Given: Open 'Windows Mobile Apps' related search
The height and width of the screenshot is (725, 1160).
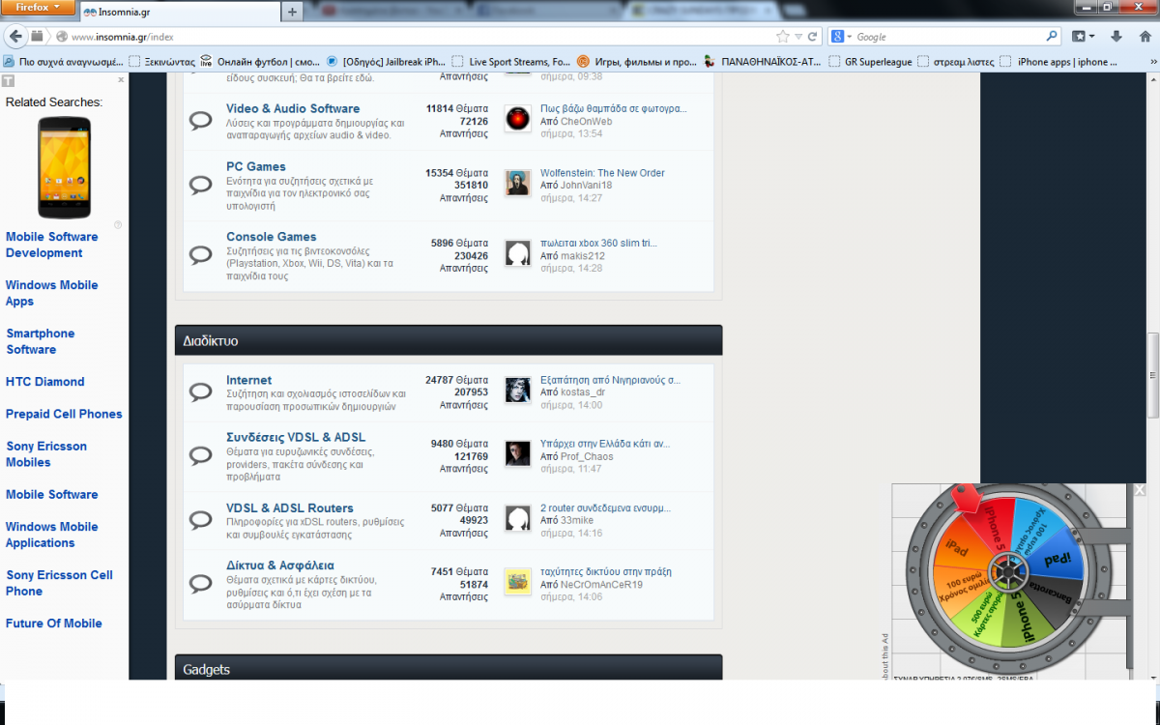Looking at the screenshot, I should pyautogui.click(x=52, y=293).
